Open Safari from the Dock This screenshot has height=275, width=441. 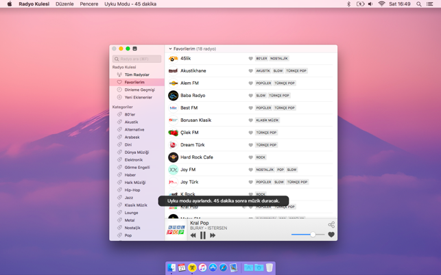click(x=223, y=267)
